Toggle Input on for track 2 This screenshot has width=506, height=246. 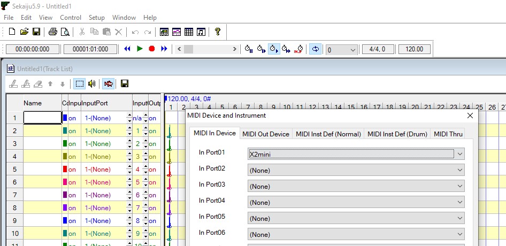tap(72, 131)
